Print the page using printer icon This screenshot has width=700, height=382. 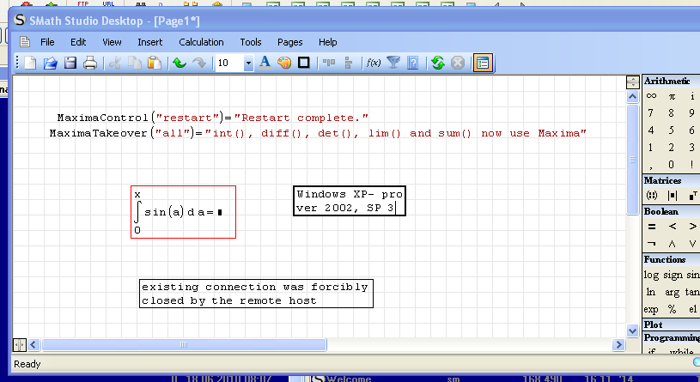click(x=89, y=63)
